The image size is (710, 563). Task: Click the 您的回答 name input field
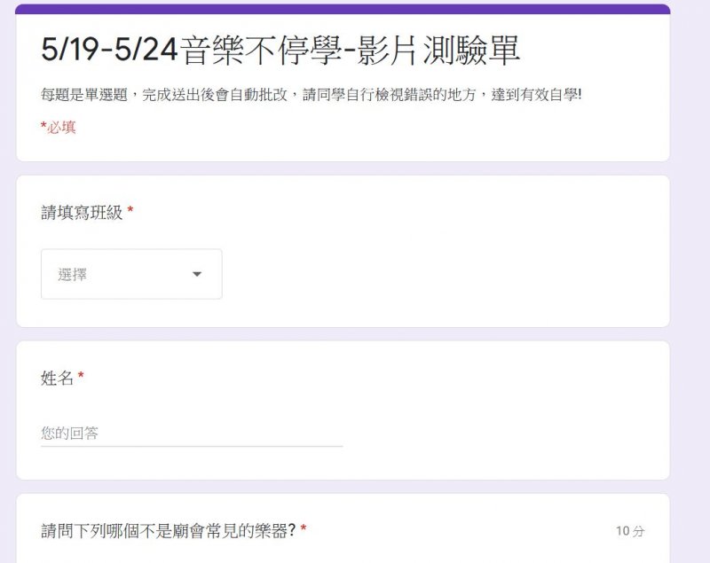(192, 434)
